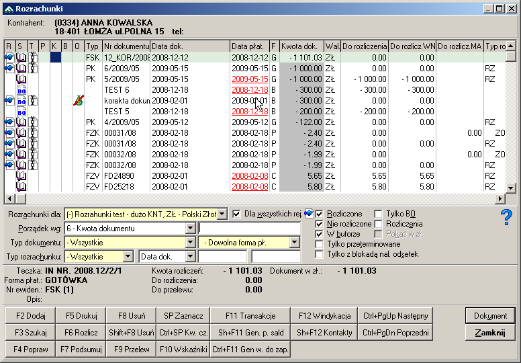
Task: Tick the Tylko BO checkbox
Action: [379, 214]
